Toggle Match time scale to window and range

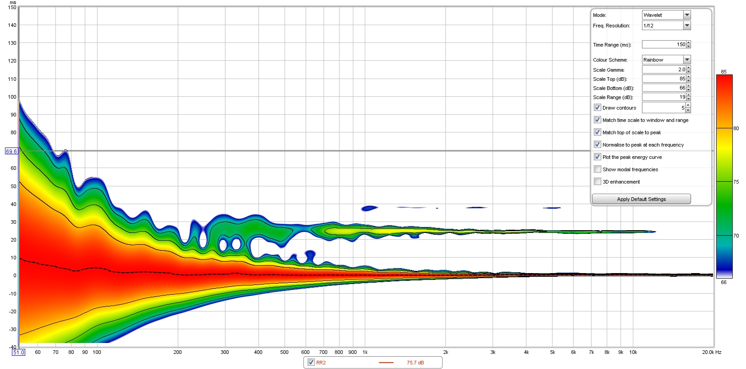(597, 120)
